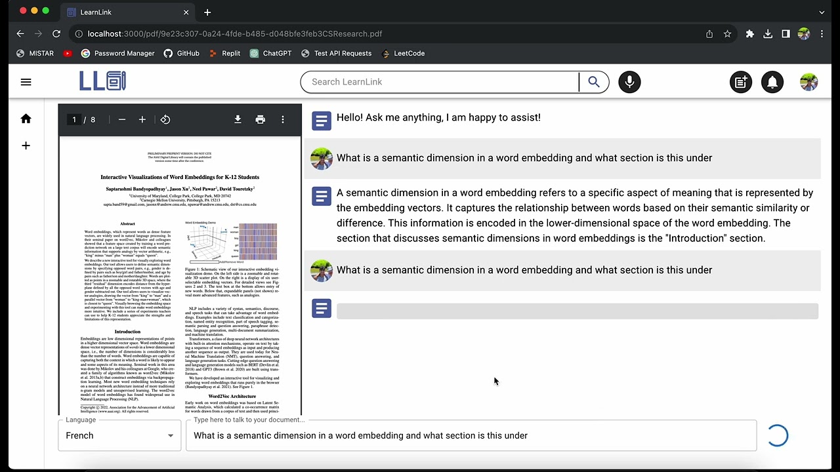Zoom in the PDF viewer
Screen dimensions: 840x472
(142, 119)
